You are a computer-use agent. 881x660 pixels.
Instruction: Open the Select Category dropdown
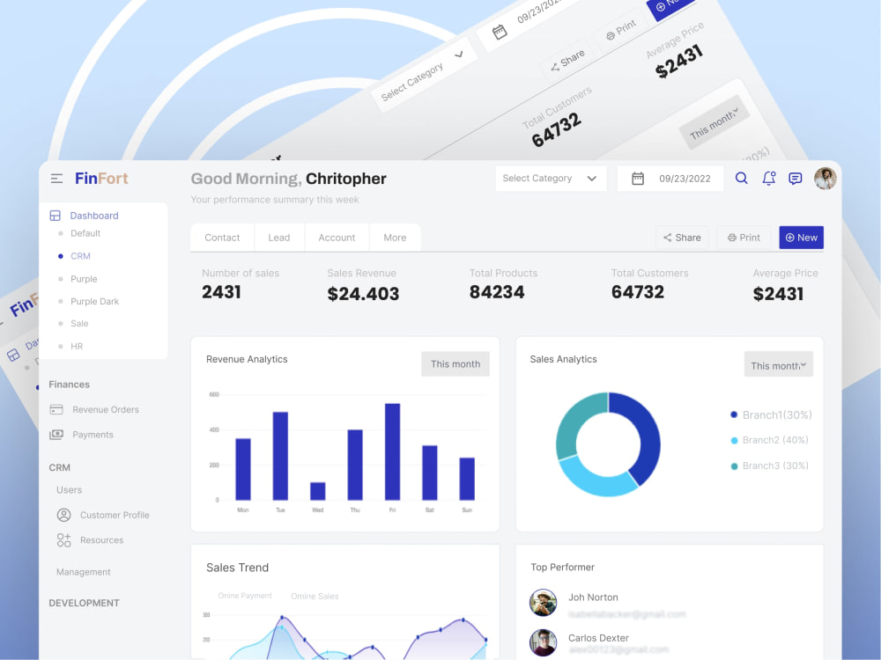tap(550, 179)
